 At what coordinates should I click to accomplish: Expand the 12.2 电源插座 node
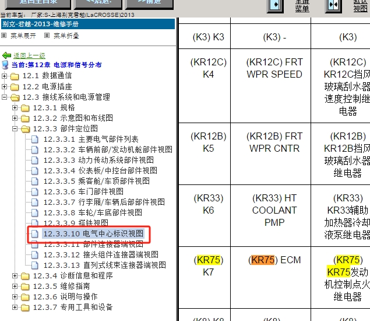(x=4, y=86)
